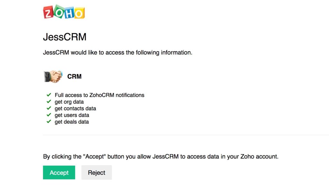Click the bold CRM section label
Screen dimensions: 329x191
click(x=74, y=77)
